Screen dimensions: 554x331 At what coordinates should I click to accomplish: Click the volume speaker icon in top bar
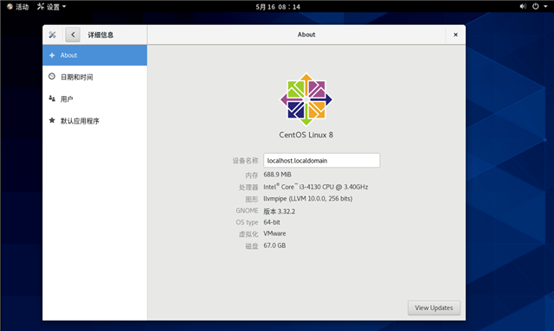(x=523, y=6)
